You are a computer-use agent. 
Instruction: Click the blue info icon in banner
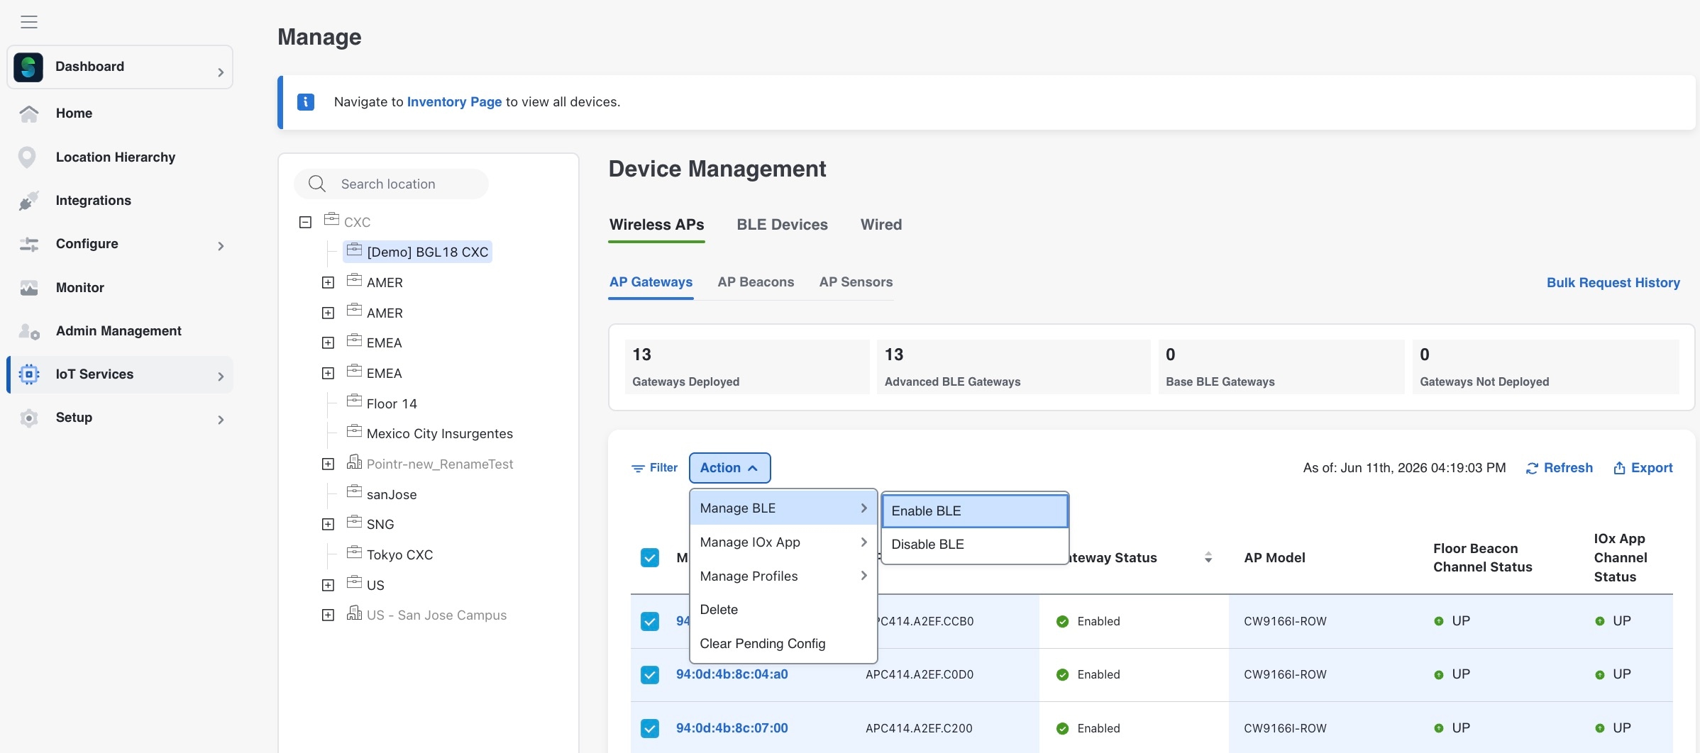(x=306, y=102)
